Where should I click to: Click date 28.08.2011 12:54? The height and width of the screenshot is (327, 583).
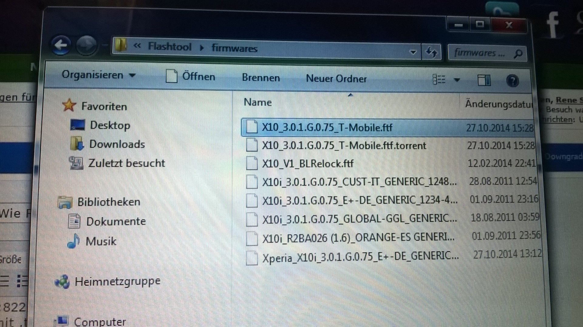coord(503,181)
